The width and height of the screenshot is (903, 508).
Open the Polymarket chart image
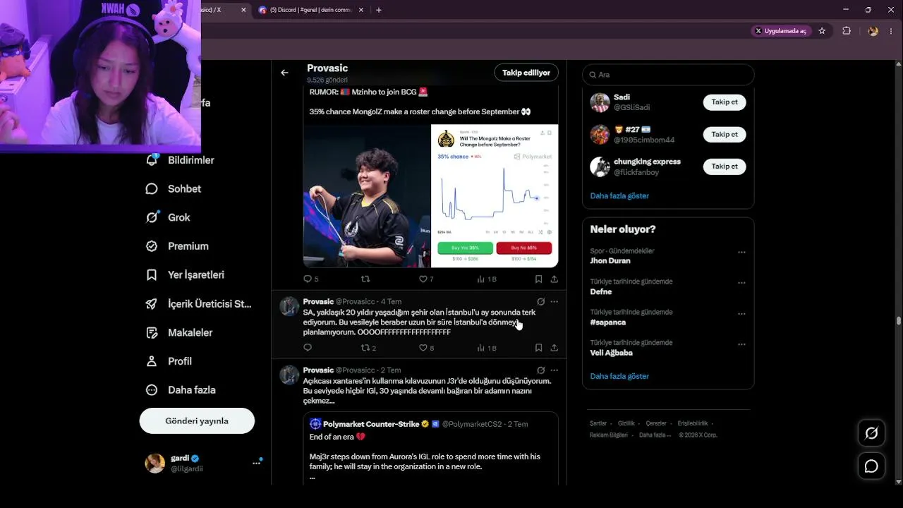(x=495, y=196)
